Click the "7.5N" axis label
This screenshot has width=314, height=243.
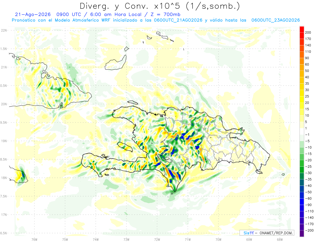(x=4, y=196)
